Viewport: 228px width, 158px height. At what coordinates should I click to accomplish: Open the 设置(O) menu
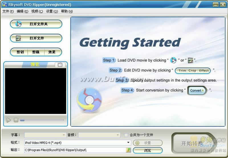[52, 11]
